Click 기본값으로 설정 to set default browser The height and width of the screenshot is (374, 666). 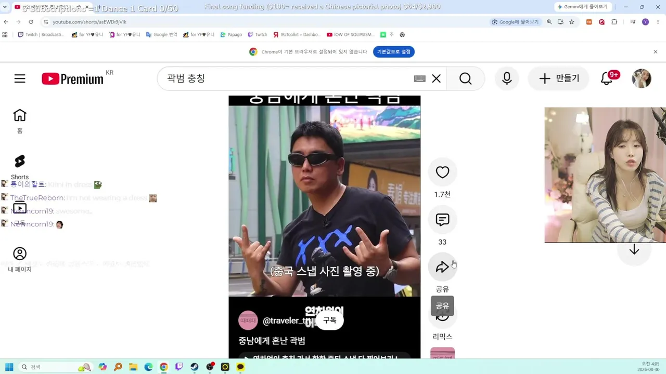coord(394,51)
